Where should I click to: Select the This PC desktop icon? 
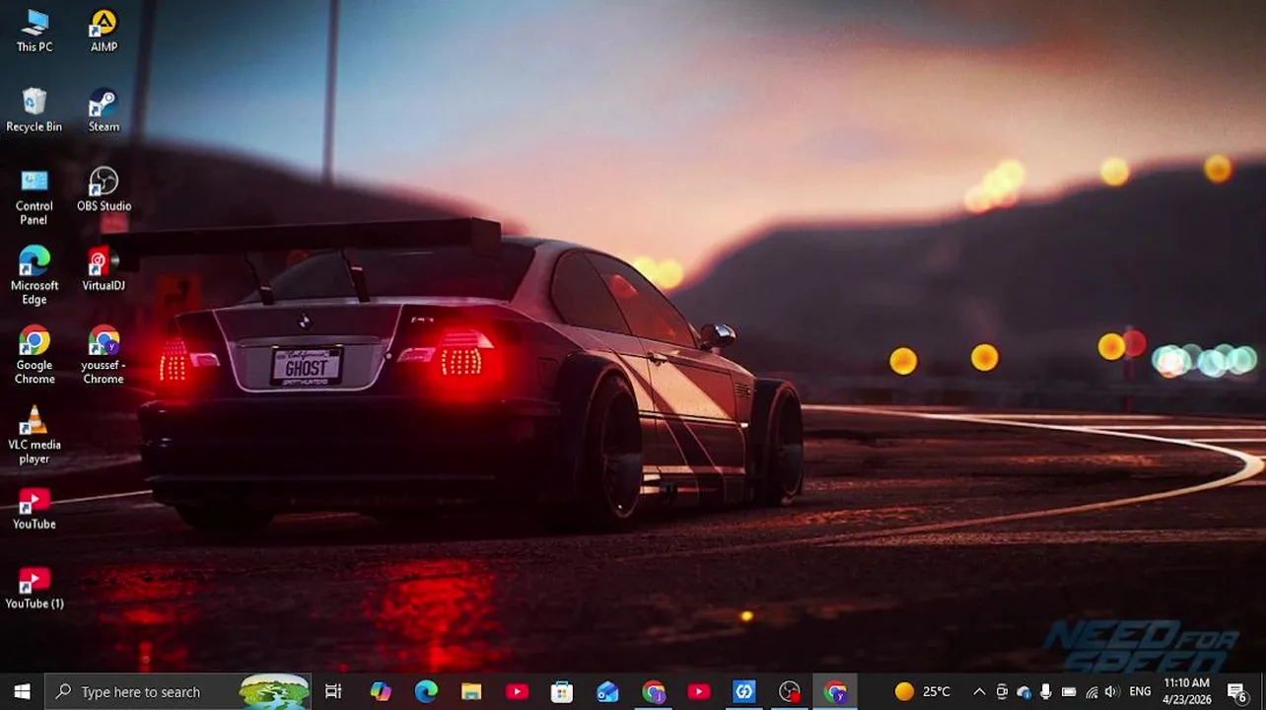[34, 30]
